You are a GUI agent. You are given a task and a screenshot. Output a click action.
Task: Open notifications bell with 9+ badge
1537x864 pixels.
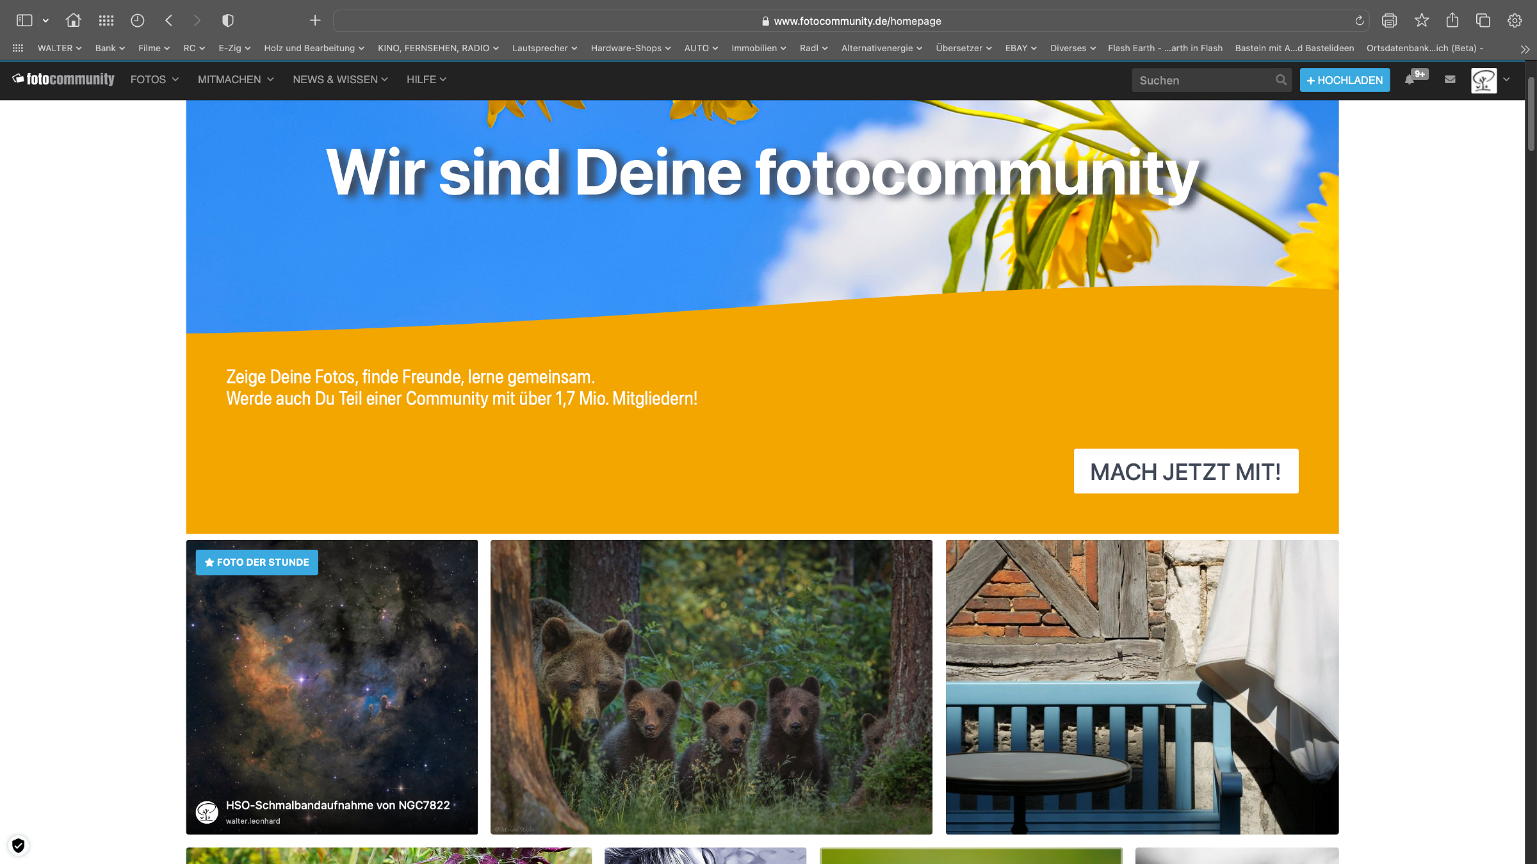tap(1410, 79)
